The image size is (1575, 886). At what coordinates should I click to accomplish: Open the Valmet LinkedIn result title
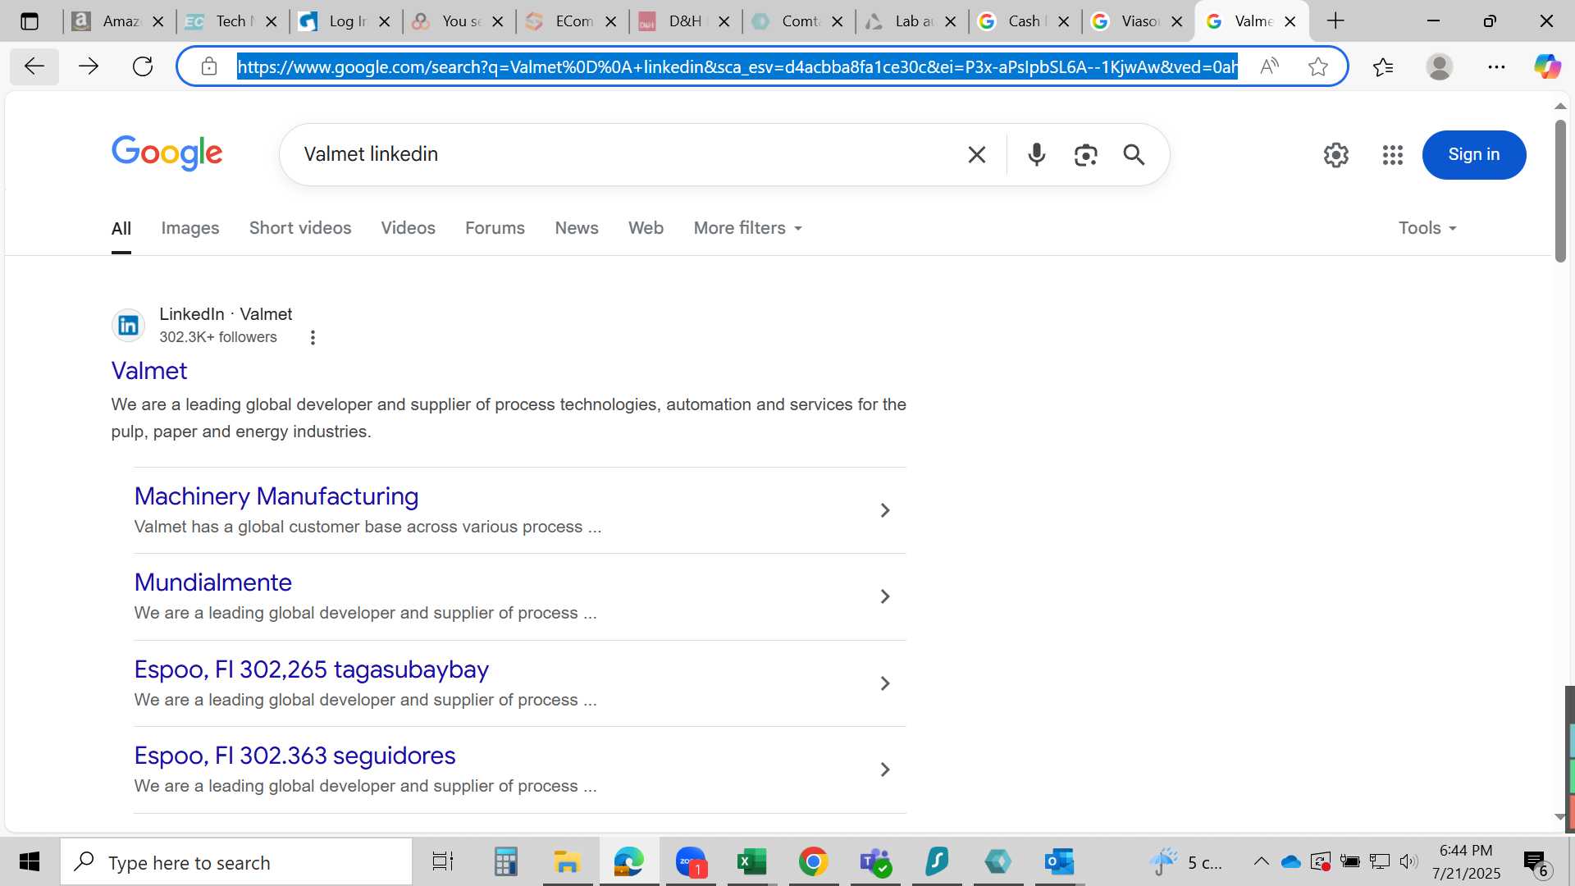click(x=149, y=371)
